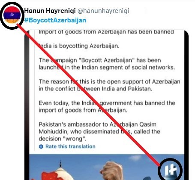Click the grey vertical quote bar beside the translation

click(34, 90)
